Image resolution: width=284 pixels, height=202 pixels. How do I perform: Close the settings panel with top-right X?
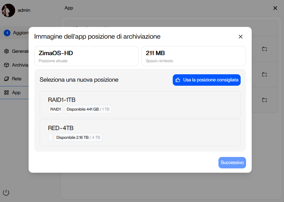click(275, 8)
